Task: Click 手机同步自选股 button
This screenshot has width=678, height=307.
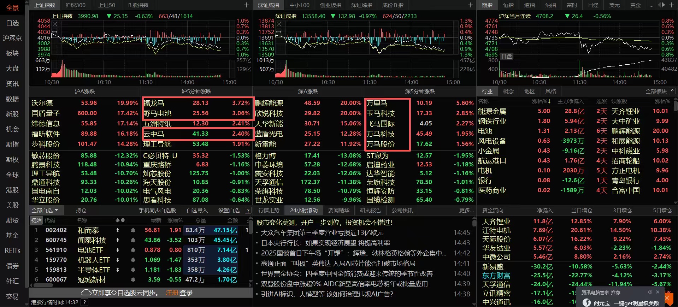Action: [157, 210]
